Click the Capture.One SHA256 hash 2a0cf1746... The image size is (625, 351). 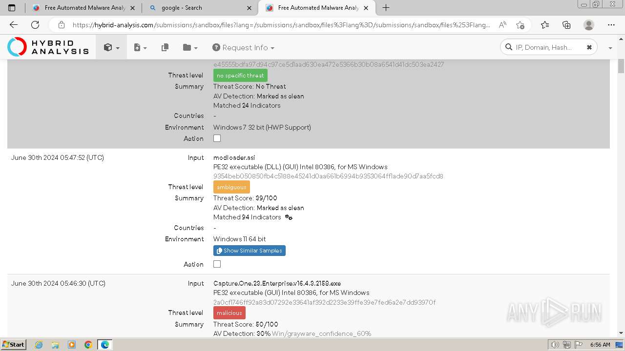point(324,302)
